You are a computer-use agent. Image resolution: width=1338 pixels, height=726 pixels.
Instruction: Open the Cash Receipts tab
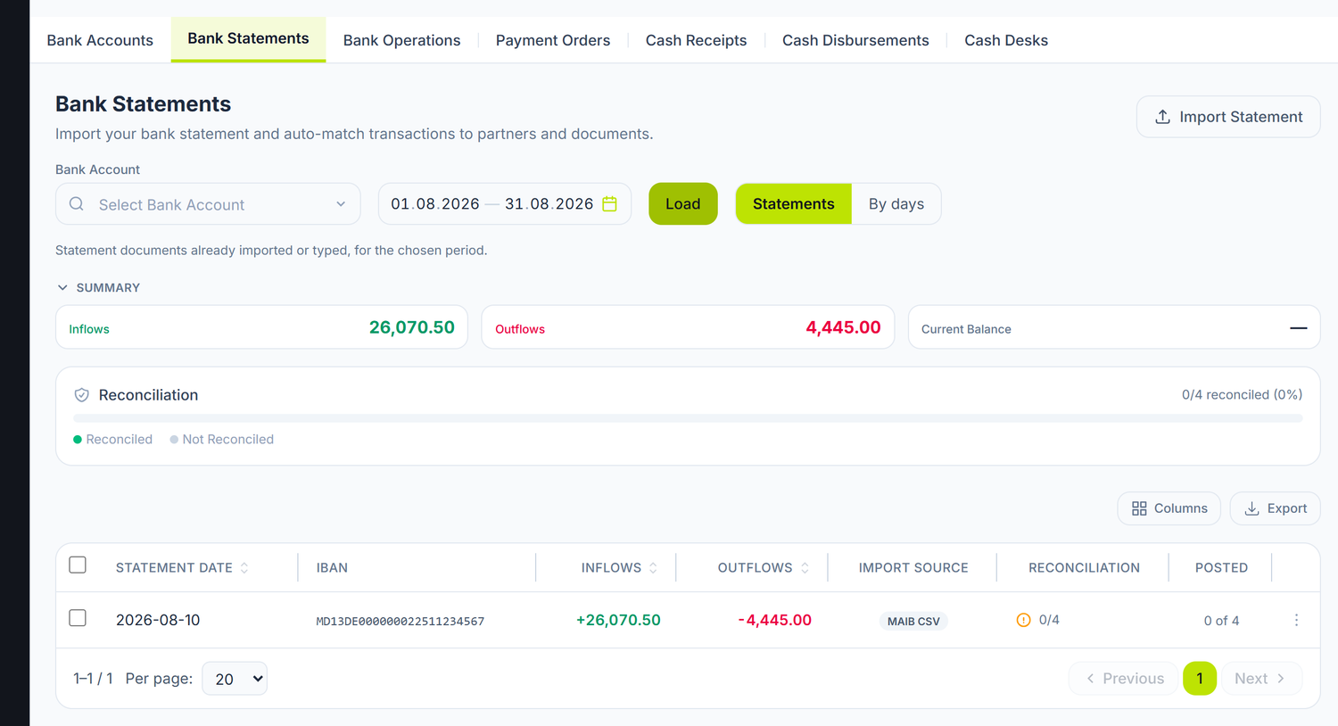(696, 40)
